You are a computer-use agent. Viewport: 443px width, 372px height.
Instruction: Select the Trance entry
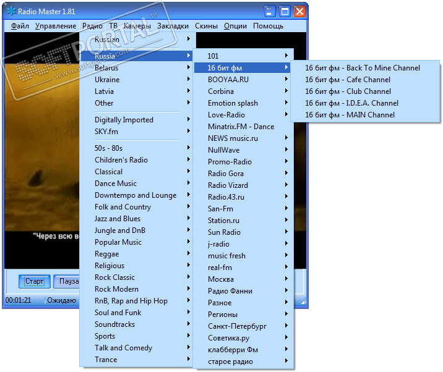pos(137,360)
